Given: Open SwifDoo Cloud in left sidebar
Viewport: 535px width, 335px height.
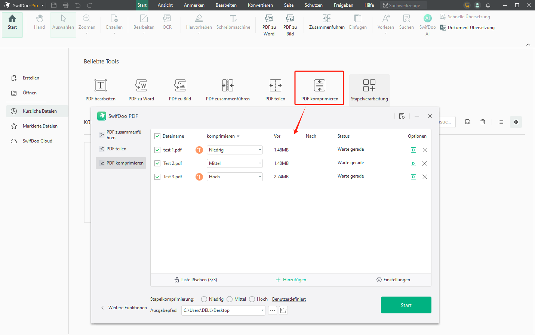Looking at the screenshot, I should (x=37, y=141).
